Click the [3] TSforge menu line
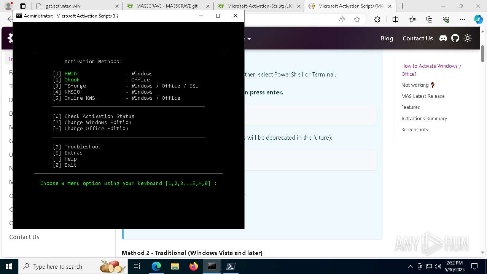 pos(126,86)
